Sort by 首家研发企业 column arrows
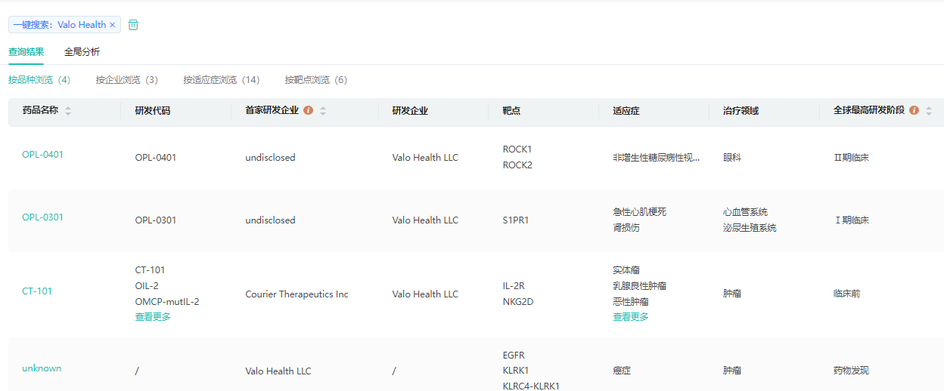The height and width of the screenshot is (391, 944). click(323, 111)
